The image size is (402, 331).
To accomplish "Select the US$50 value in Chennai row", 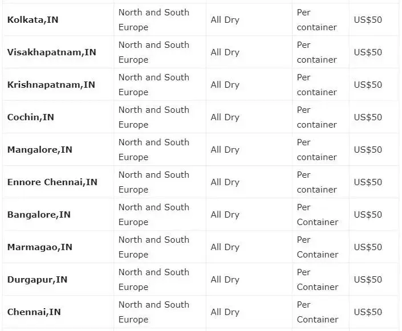I will [368, 312].
